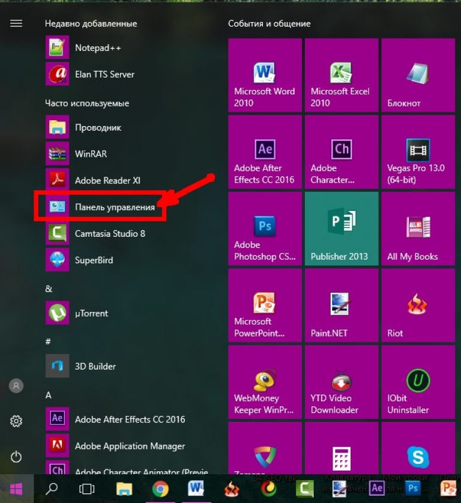Viewport: 461px width, 503px height.
Task: Open the Microsoft Excel 2010 tile
Action: (341, 75)
